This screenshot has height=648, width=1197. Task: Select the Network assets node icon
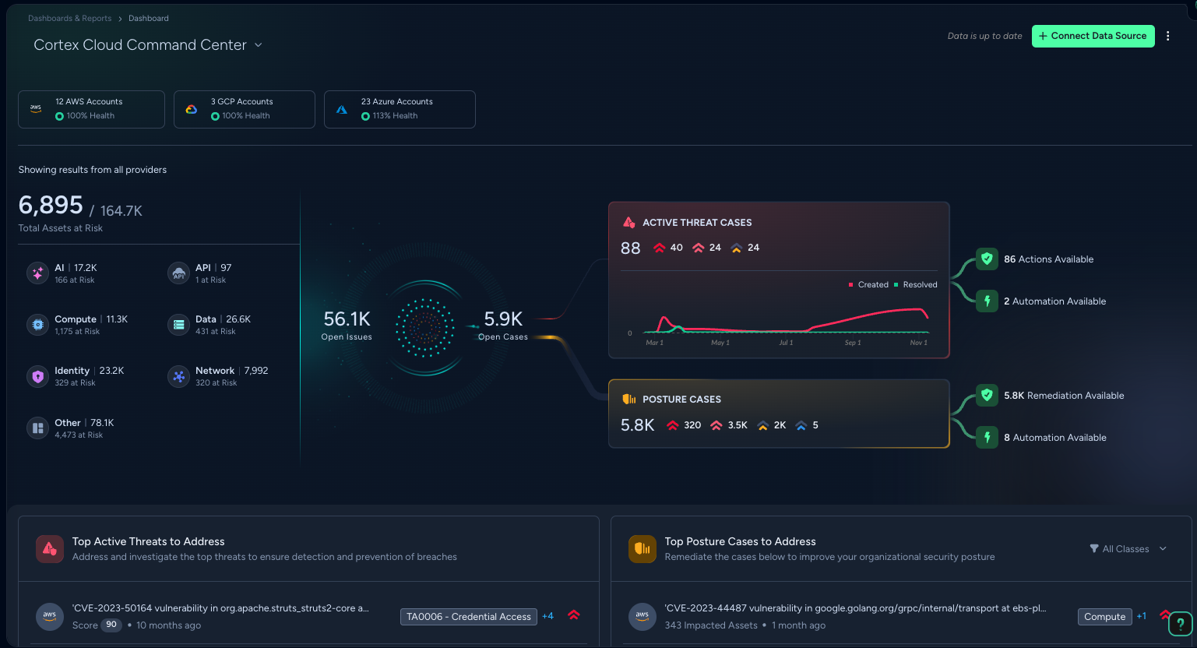[178, 376]
